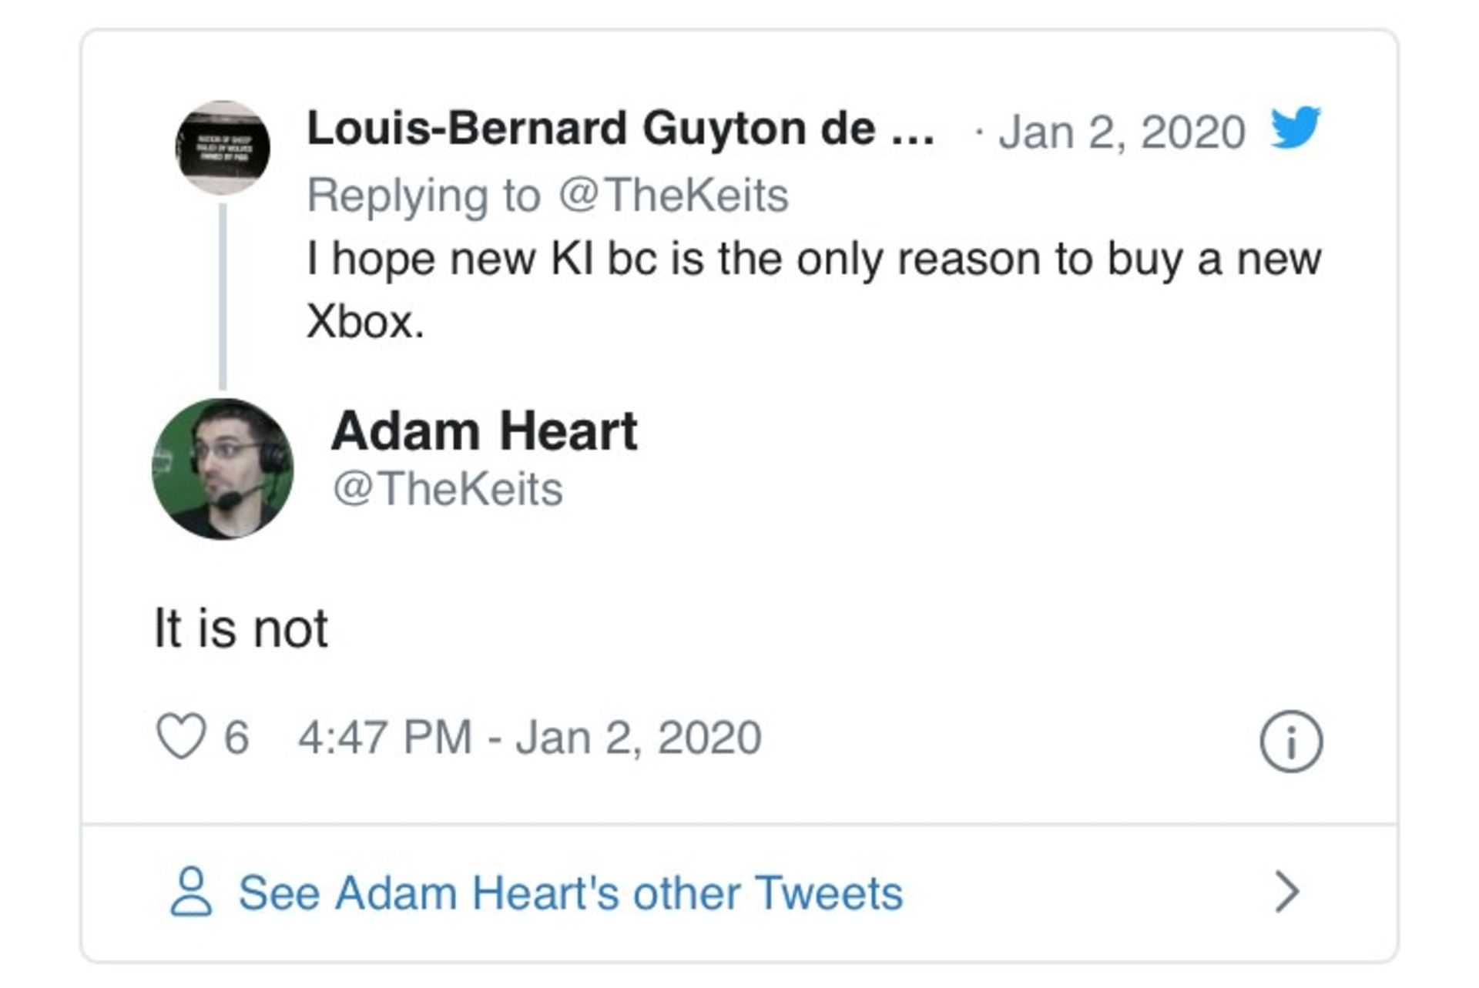Click @TheKeits in the Replying to line

673,195
